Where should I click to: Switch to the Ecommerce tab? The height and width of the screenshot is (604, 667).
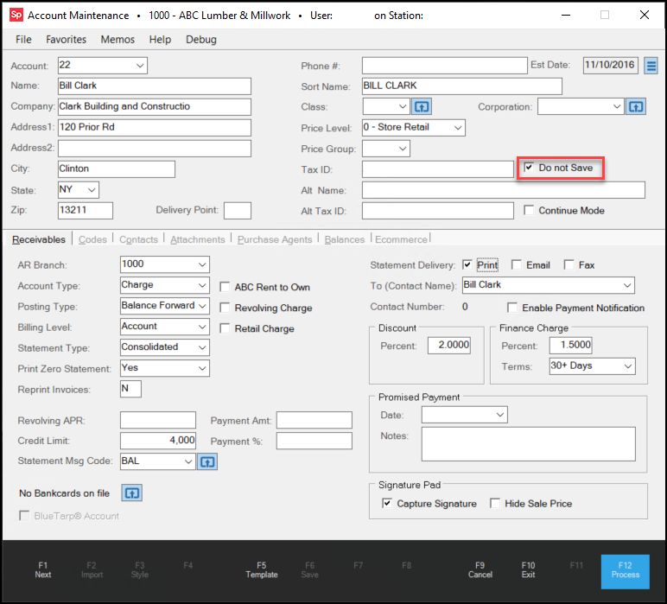tap(401, 239)
